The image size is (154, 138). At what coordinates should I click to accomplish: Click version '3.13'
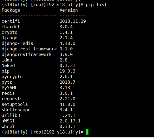tap(65, 88)
